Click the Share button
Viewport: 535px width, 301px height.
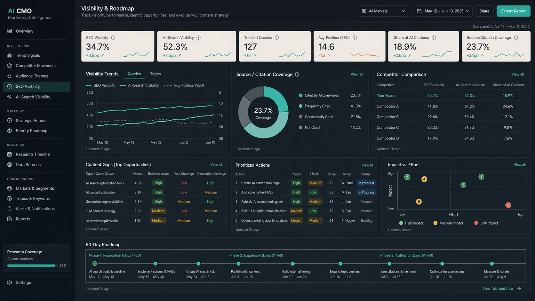pyautogui.click(x=484, y=11)
